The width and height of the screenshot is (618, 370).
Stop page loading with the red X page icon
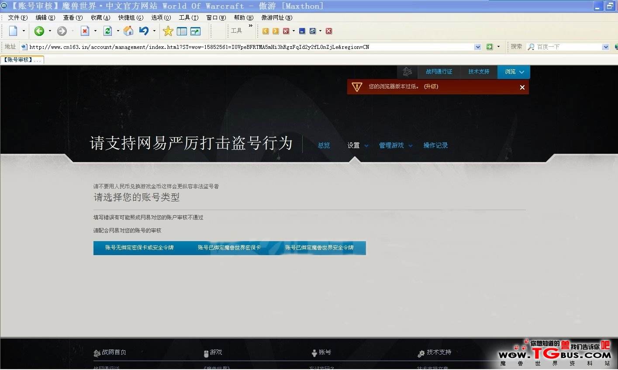click(x=85, y=31)
